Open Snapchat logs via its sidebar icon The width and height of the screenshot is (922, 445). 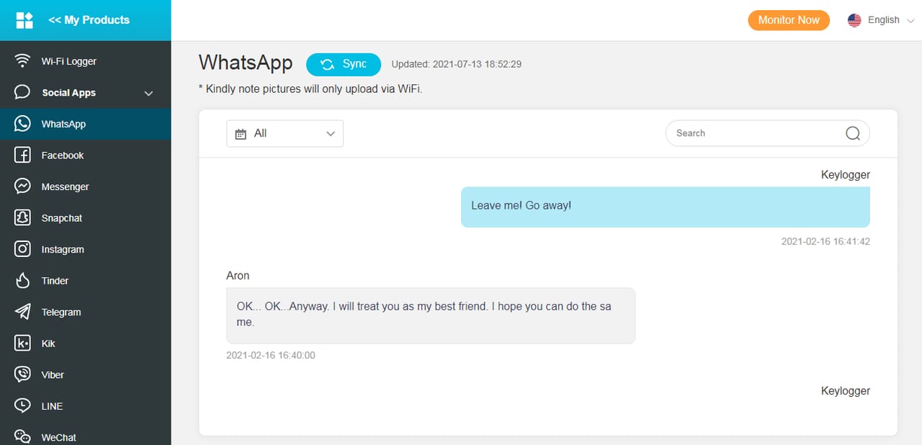(x=22, y=217)
